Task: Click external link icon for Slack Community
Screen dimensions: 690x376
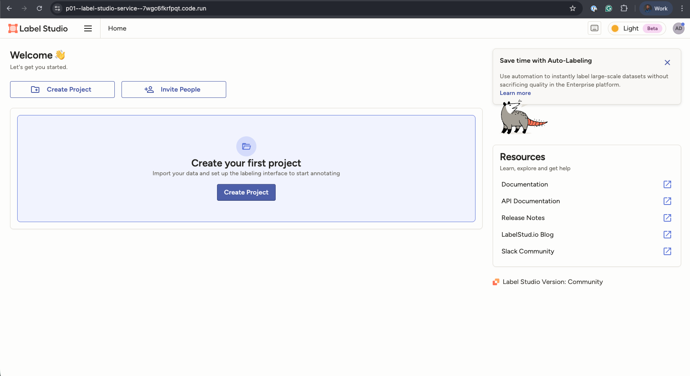Action: tap(667, 251)
